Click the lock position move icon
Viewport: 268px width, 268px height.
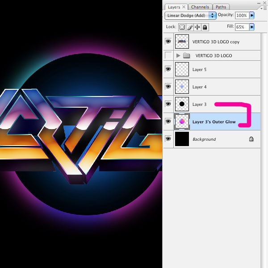(x=197, y=27)
